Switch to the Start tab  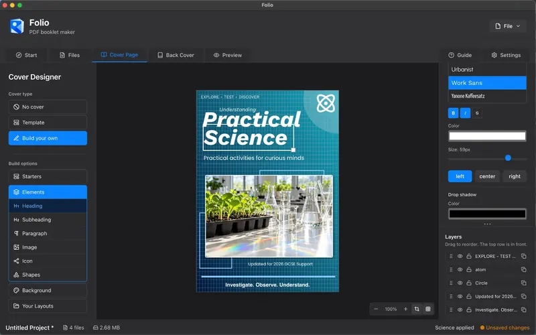[x=26, y=55]
